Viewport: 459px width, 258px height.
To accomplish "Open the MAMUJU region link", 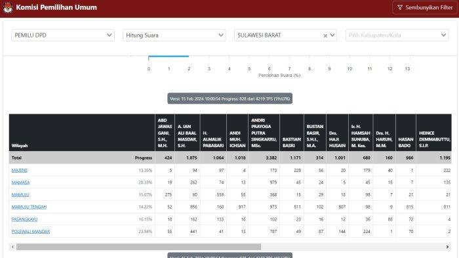I will click(x=20, y=195).
